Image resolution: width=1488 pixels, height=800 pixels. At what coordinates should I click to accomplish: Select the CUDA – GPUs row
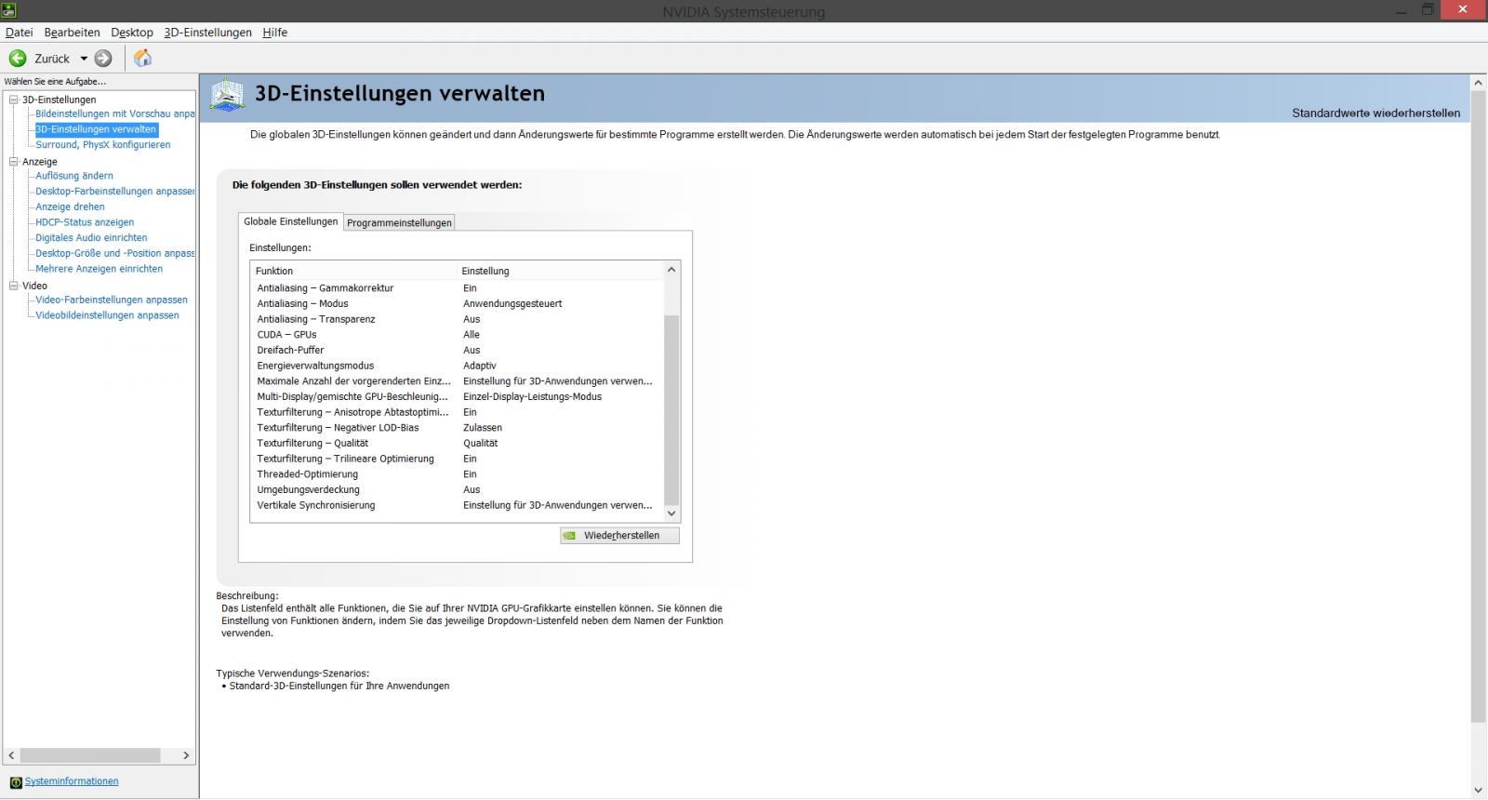458,335
